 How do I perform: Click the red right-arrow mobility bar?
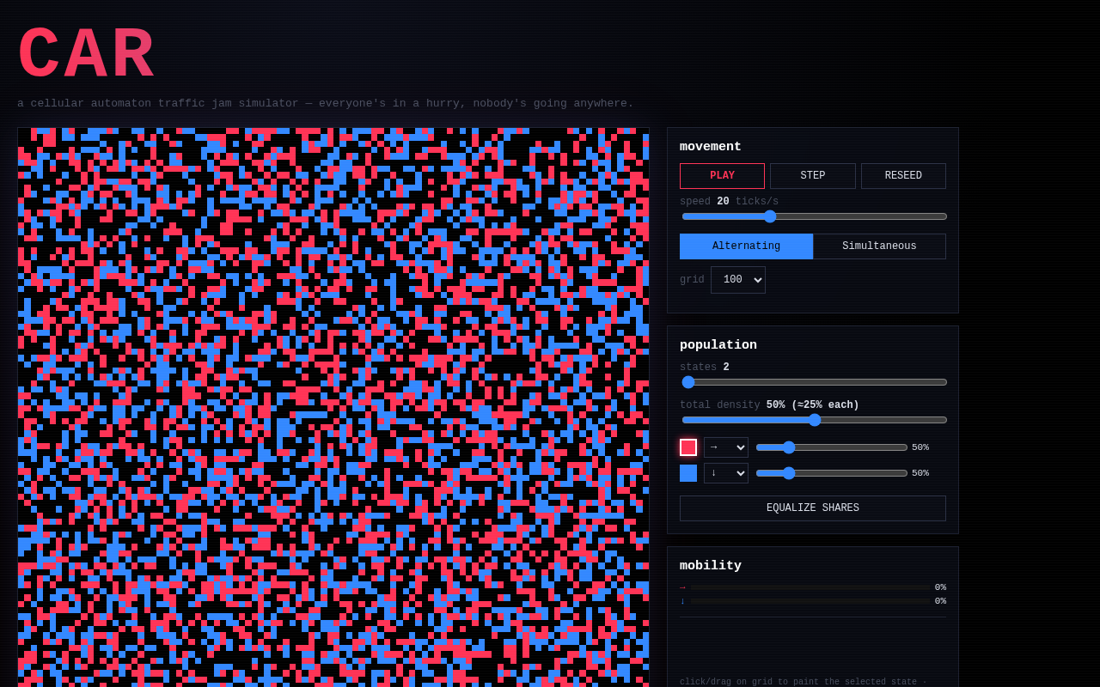point(810,587)
